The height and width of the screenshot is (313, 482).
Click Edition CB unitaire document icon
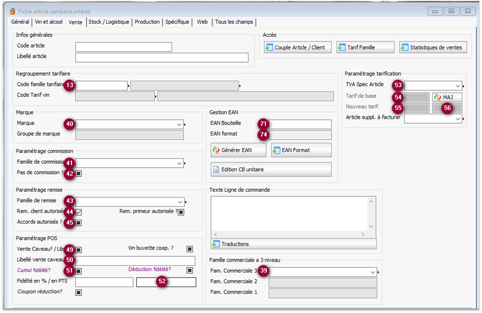click(216, 170)
